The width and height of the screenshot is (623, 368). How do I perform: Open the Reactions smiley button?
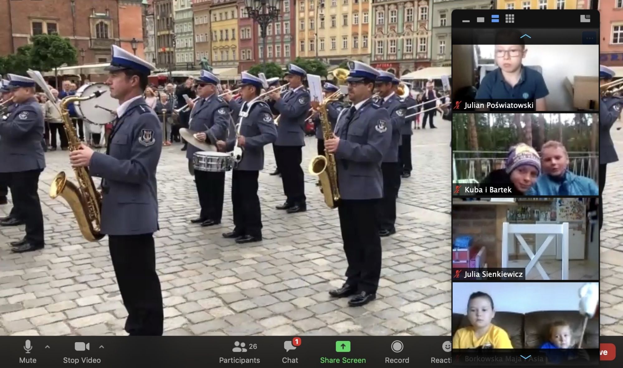(441, 352)
